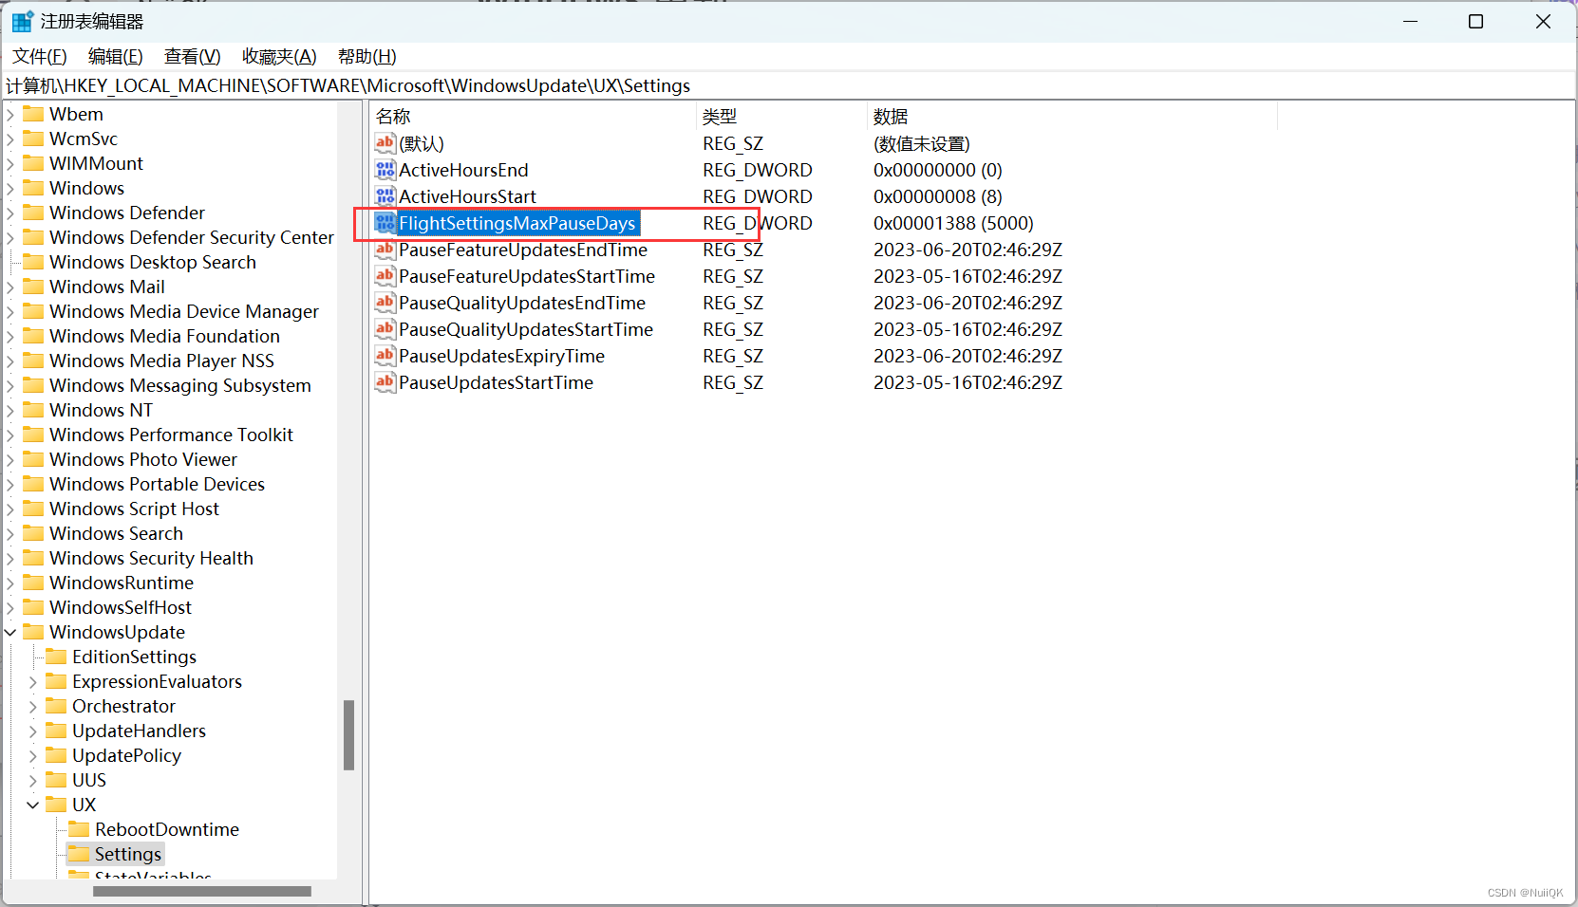This screenshot has width=1578, height=907.
Task: Click the Settings folder icon in tree
Action: click(79, 854)
